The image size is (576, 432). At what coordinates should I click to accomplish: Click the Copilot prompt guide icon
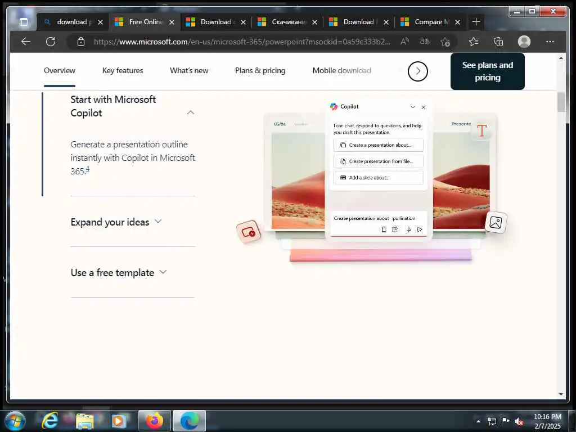point(384,229)
